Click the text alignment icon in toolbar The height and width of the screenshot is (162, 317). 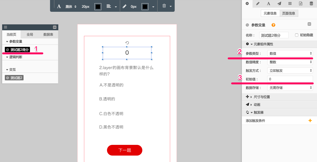(x=109, y=6)
